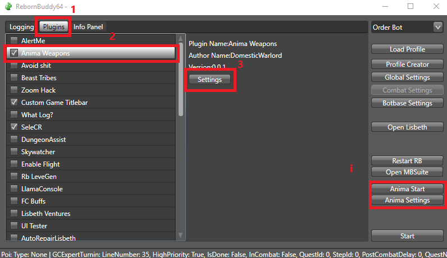This screenshot has height=258, width=447.
Task: Click the Start bot button
Action: [x=407, y=236]
